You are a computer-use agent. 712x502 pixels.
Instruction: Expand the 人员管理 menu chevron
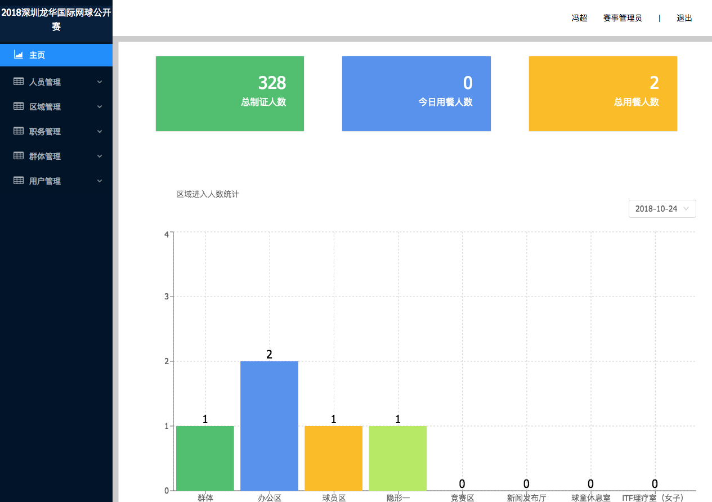coord(100,82)
